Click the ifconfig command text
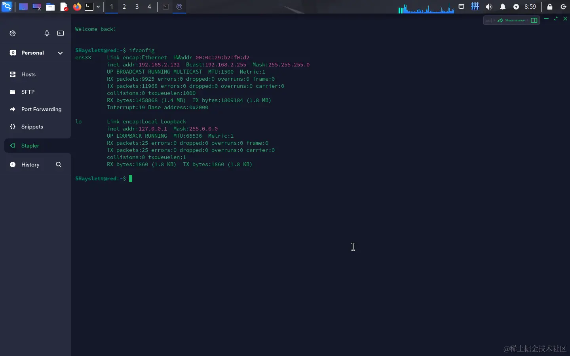570x356 pixels. 142,50
